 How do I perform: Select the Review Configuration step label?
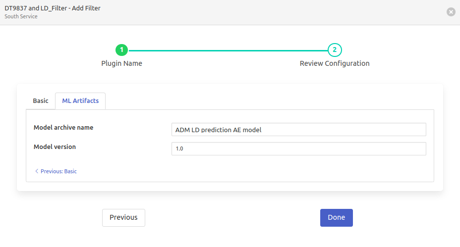(335, 63)
